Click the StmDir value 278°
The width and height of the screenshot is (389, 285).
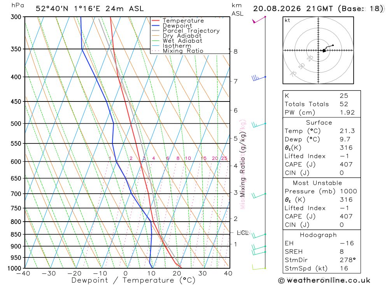click(x=348, y=260)
